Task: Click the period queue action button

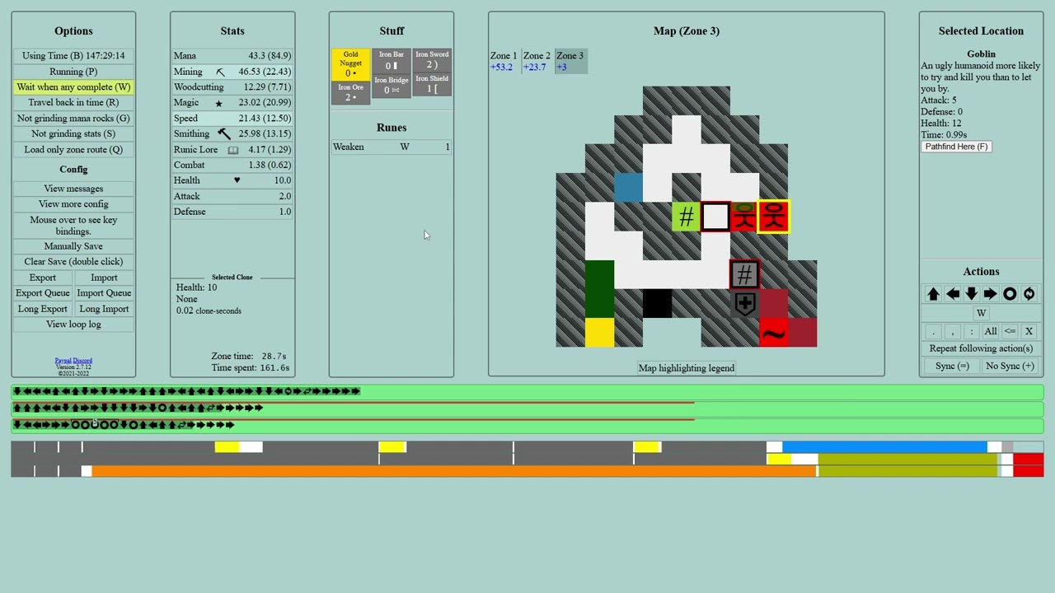Action: [933, 331]
